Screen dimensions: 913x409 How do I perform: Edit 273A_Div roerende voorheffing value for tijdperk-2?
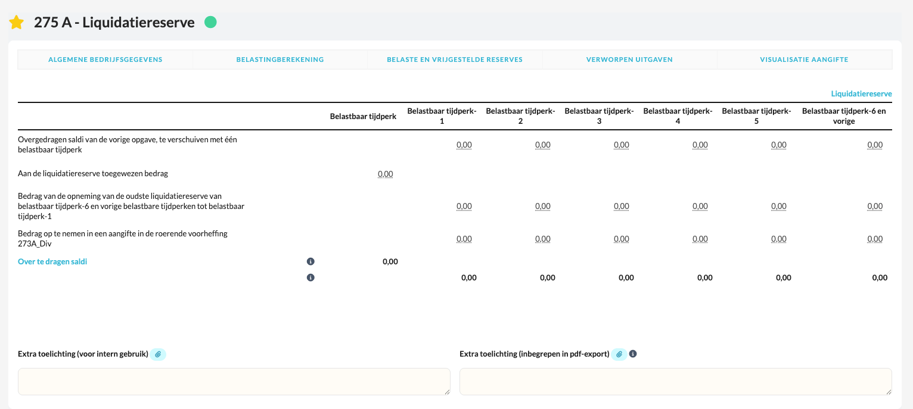pos(543,239)
